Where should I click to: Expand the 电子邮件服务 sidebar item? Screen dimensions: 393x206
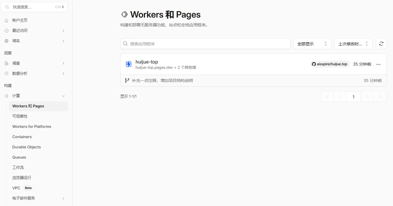click(x=38, y=198)
